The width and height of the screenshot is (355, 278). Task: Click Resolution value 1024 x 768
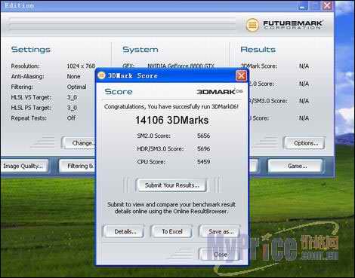81,66
